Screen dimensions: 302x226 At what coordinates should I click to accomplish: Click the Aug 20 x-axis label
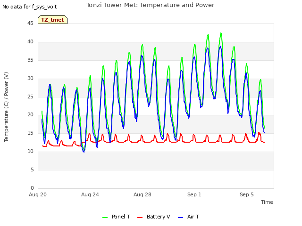(x=38, y=194)
